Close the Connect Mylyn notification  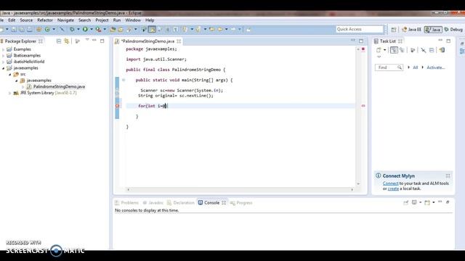[448, 175]
